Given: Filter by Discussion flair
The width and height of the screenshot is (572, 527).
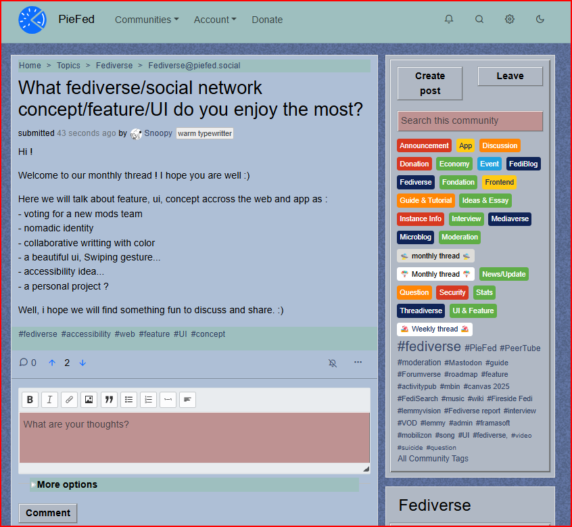Looking at the screenshot, I should tap(500, 145).
